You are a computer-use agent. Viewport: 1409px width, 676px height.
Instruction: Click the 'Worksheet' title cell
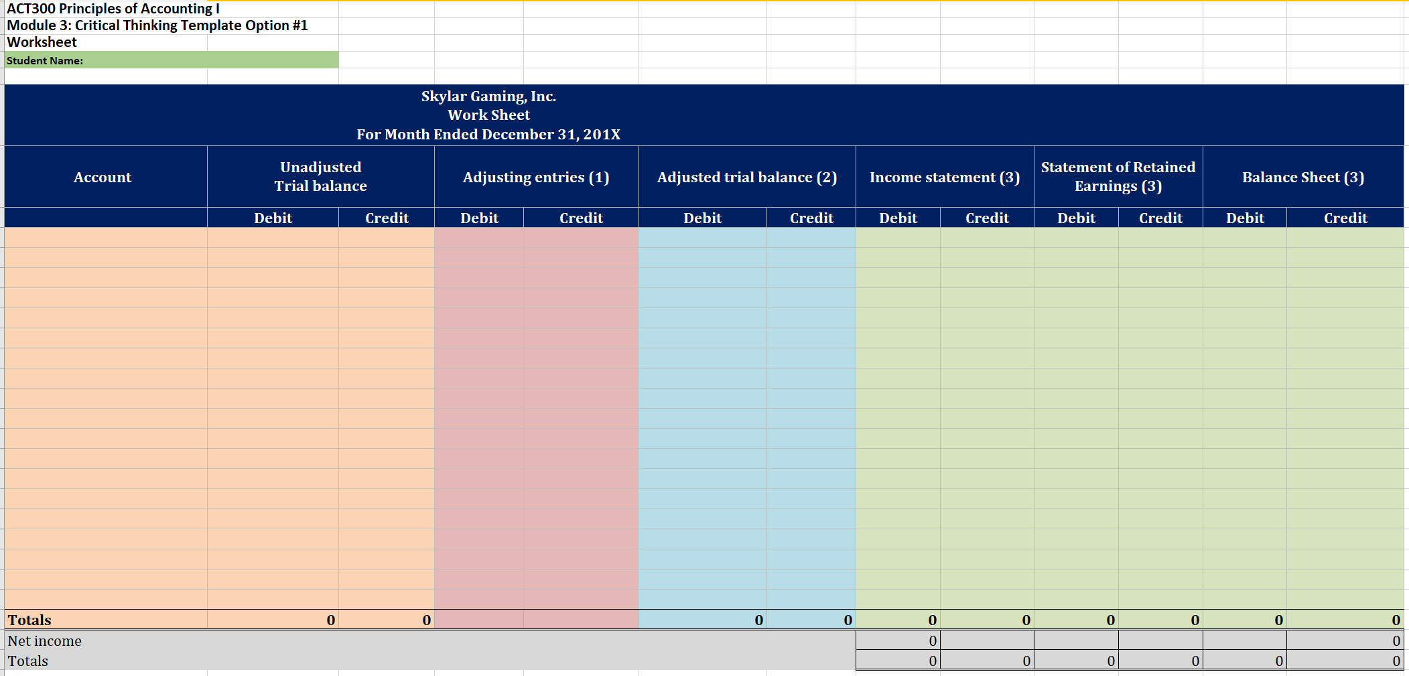(42, 42)
